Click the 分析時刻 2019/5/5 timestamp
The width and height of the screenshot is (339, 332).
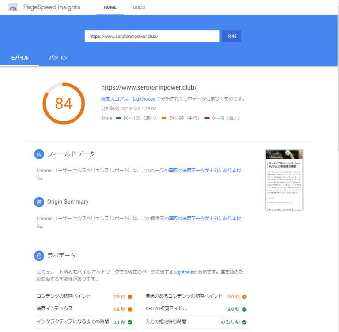coord(128,108)
